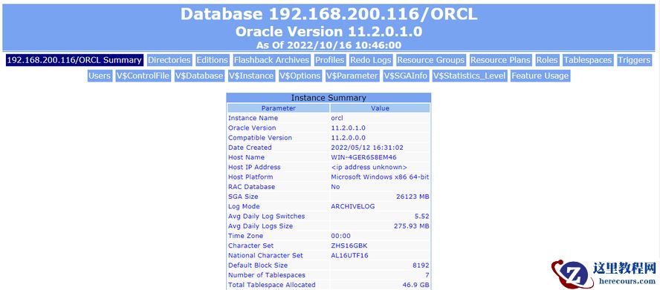
Task: Select the Instance Name parameter label
Action: pyautogui.click(x=253, y=118)
